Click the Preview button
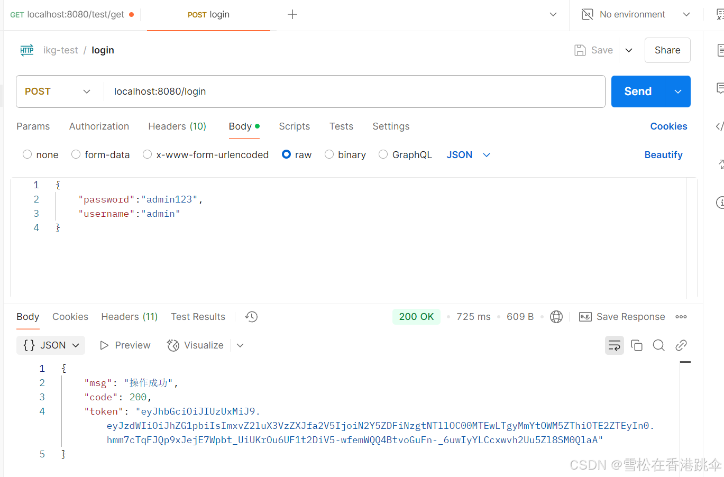This screenshot has height=477, width=724. [x=125, y=345]
